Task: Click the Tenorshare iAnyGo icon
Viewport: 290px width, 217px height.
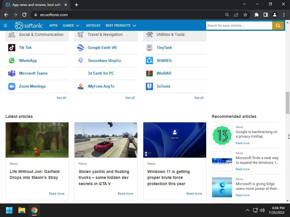Action: (x=80, y=60)
